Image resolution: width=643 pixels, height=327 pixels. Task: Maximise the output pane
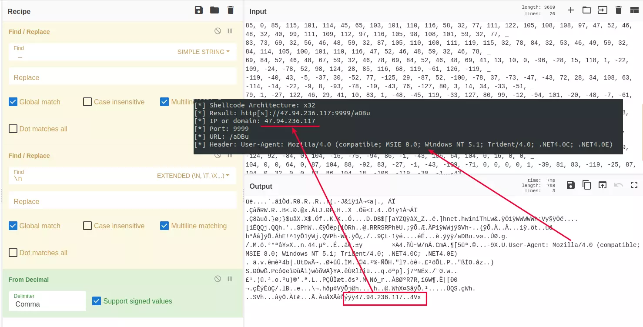[634, 185]
